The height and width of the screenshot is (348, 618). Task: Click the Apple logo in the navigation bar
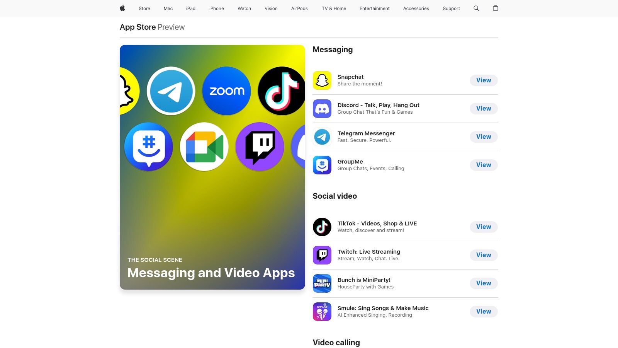tap(122, 8)
